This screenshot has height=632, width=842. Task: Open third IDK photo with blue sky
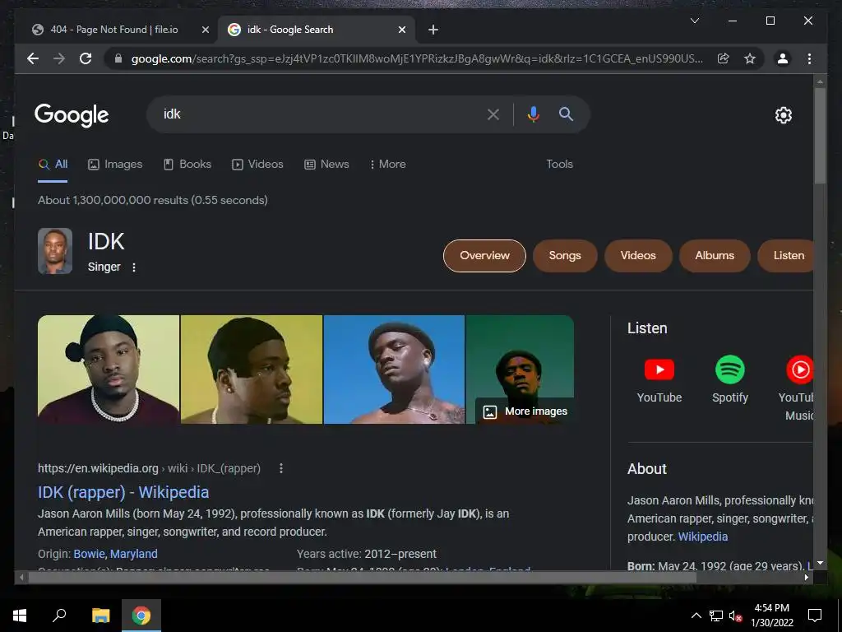click(394, 369)
